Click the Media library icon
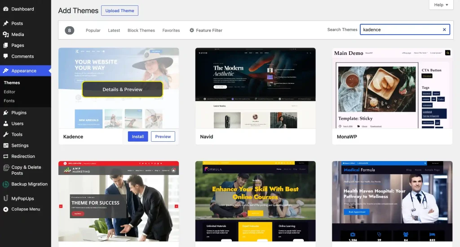Viewport: 460px width, 247px height. coord(5,34)
